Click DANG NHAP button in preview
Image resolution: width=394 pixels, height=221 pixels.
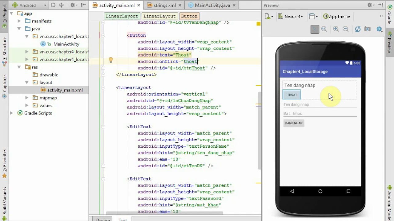(294, 123)
